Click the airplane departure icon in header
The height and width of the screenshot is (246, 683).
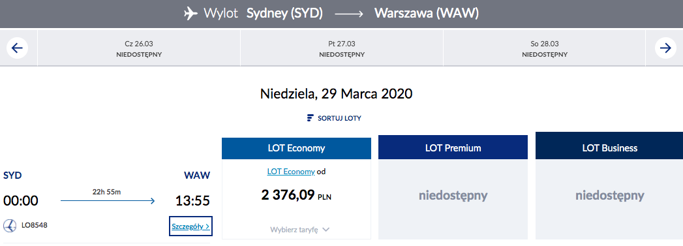tap(190, 14)
